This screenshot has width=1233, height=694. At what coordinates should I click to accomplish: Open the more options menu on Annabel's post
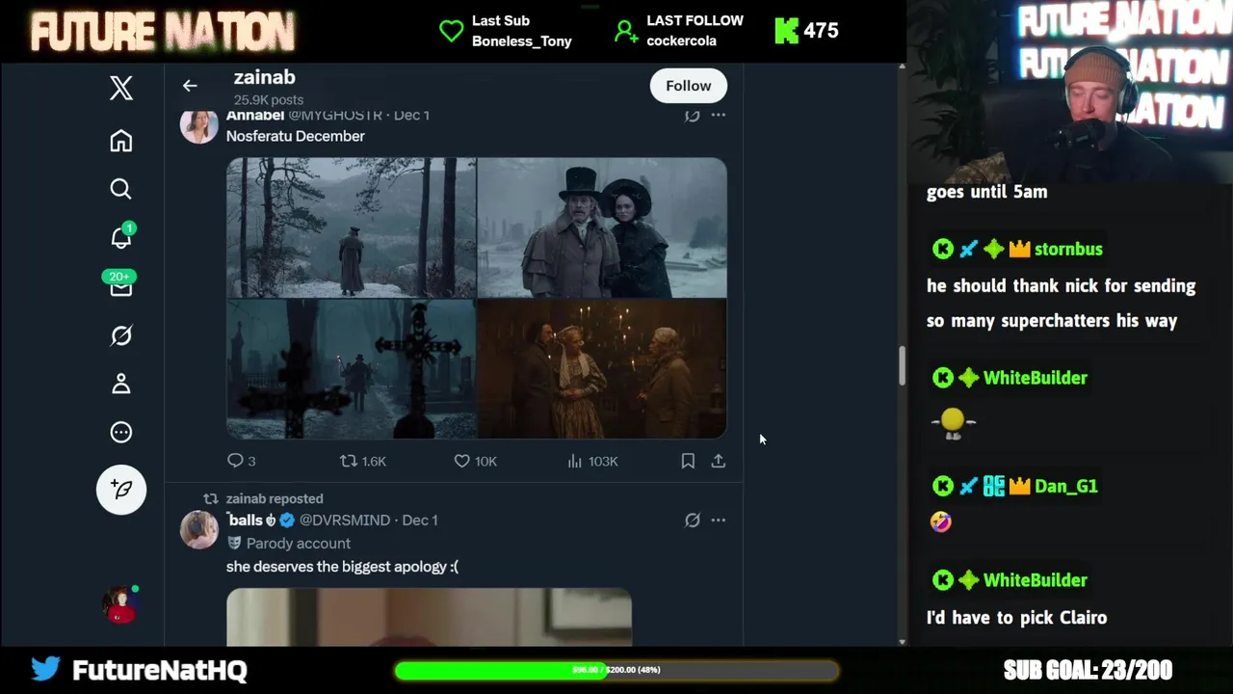[x=718, y=116]
